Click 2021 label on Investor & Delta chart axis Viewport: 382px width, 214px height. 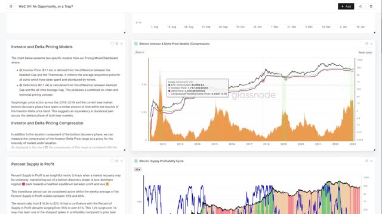(318, 144)
